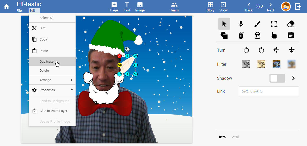Rotate object clockwise
Image resolution: width=307 pixels, height=146 pixels.
[x=261, y=50]
